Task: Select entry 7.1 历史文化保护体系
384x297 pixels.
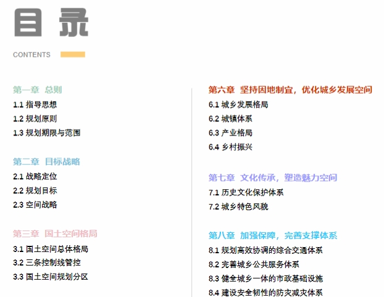Action: click(x=246, y=193)
